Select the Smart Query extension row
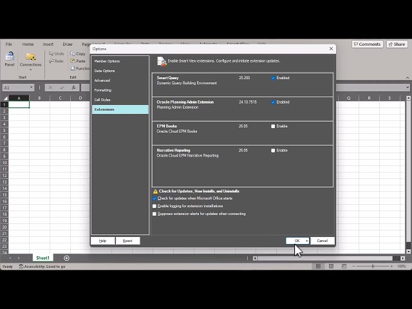Viewport: 412px width, 309px height. pyautogui.click(x=243, y=85)
